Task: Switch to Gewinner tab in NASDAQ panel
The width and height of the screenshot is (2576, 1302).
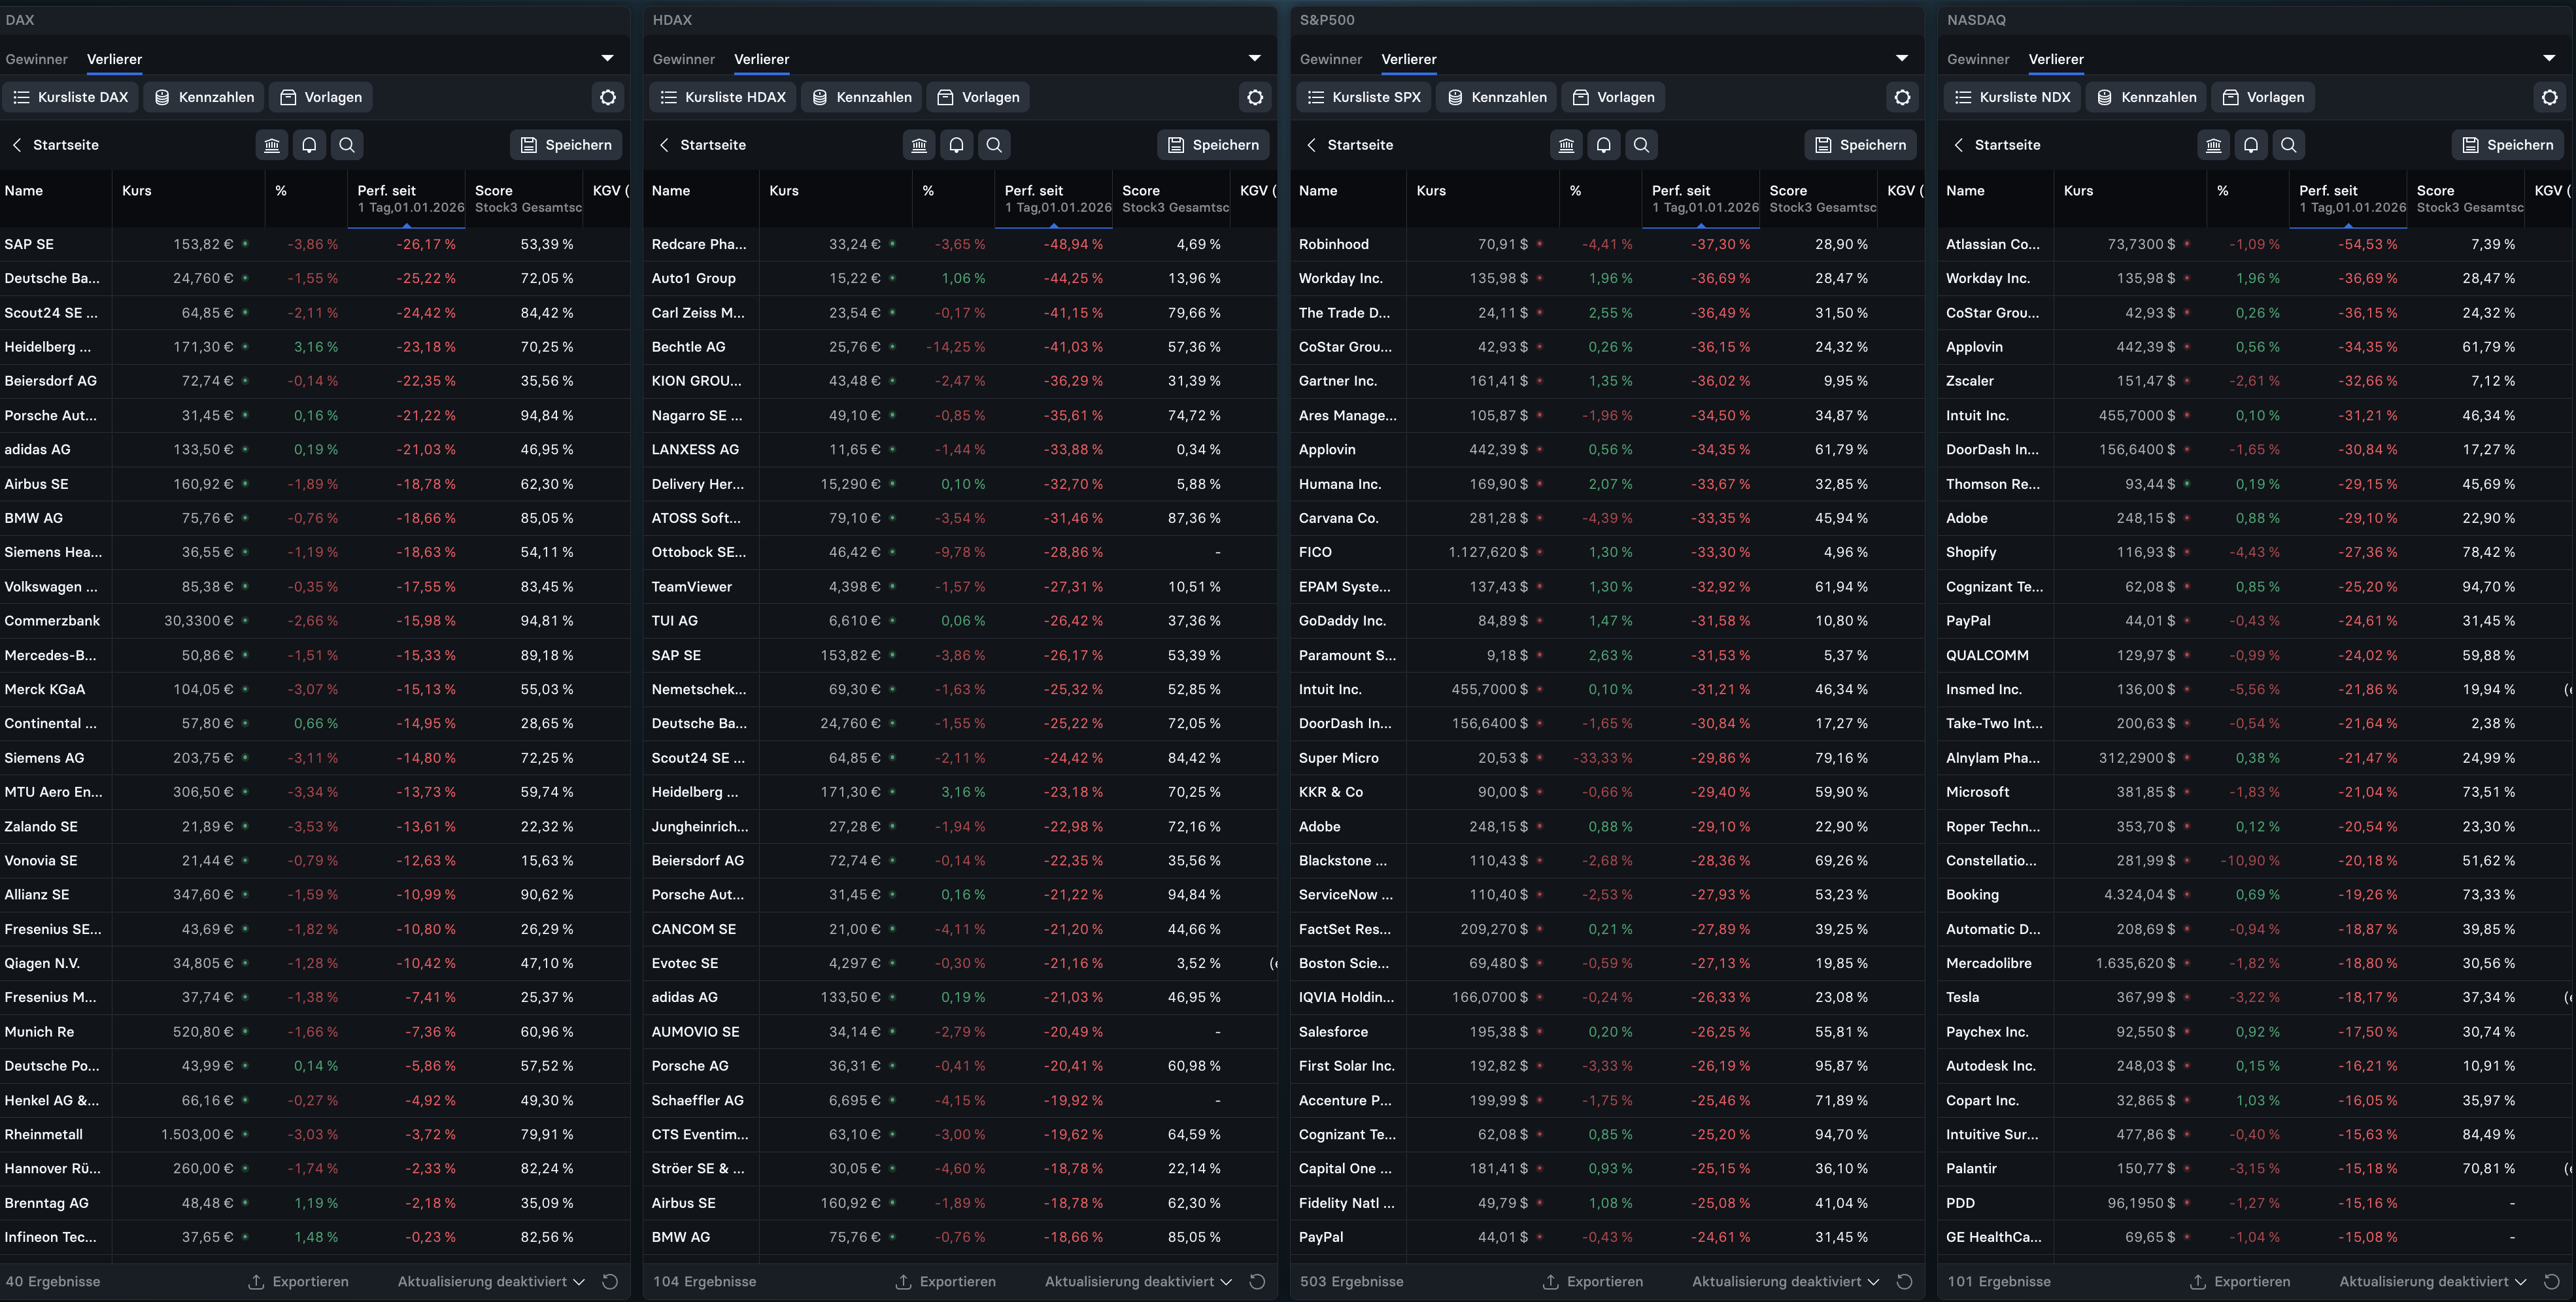Action: click(x=1977, y=59)
